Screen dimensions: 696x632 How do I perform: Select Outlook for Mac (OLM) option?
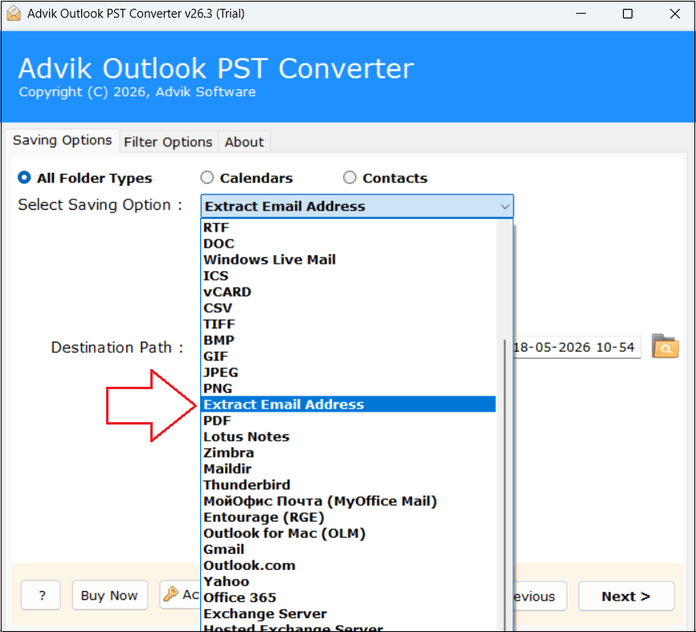(349, 533)
